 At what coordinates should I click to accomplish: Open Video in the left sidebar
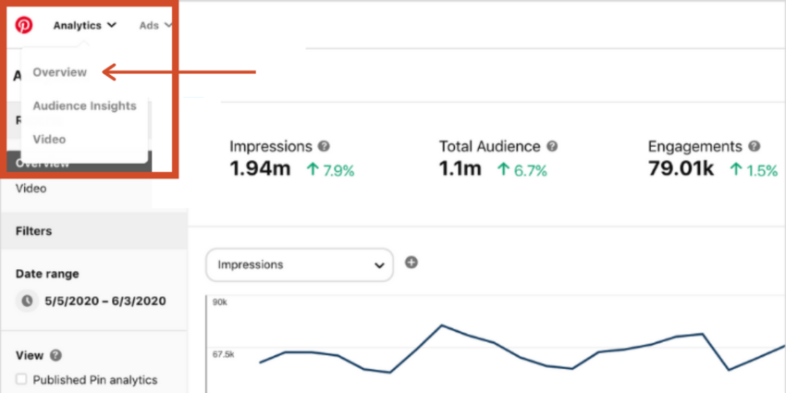[31, 189]
